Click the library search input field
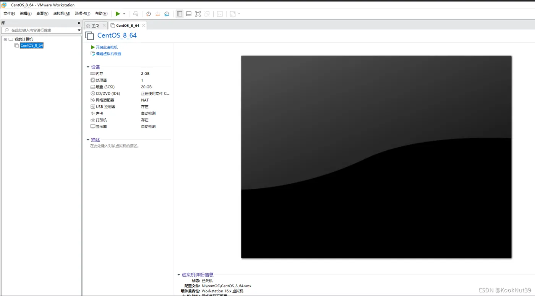This screenshot has height=296, width=535. [41, 30]
